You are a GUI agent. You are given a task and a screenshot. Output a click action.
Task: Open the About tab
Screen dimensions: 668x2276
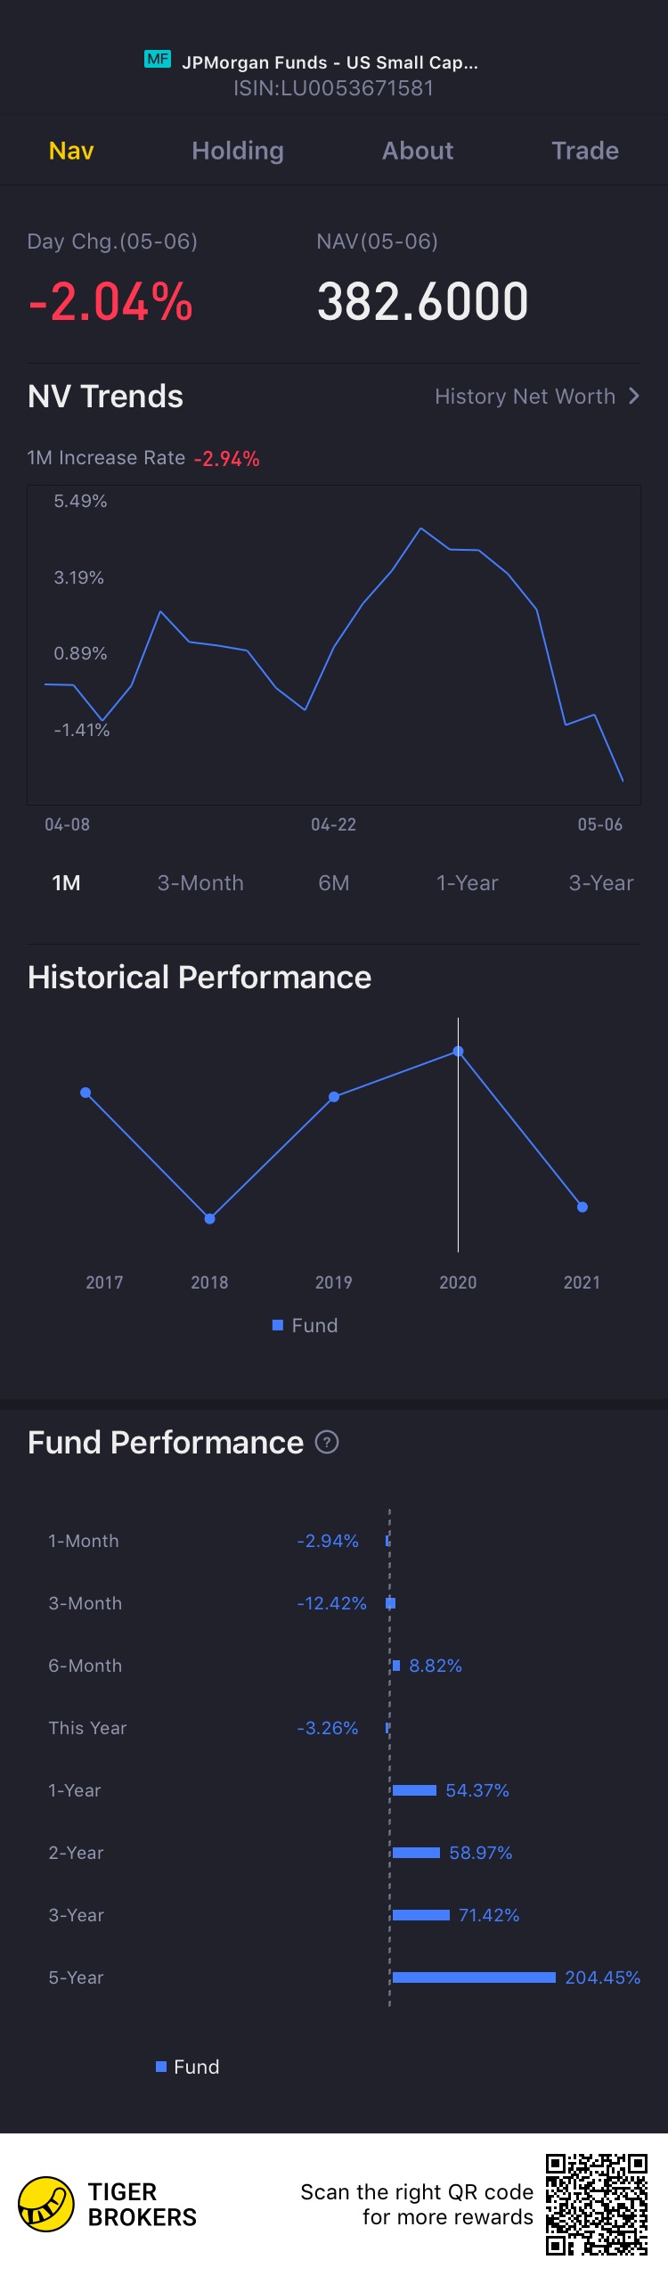pyautogui.click(x=418, y=151)
